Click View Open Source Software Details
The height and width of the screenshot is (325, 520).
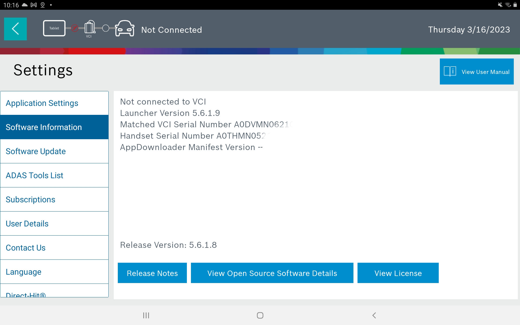(x=272, y=272)
